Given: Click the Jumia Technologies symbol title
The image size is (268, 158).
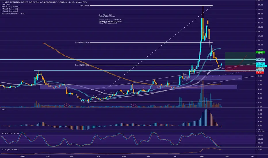Looking at the screenshot, I should click(x=45, y=2).
